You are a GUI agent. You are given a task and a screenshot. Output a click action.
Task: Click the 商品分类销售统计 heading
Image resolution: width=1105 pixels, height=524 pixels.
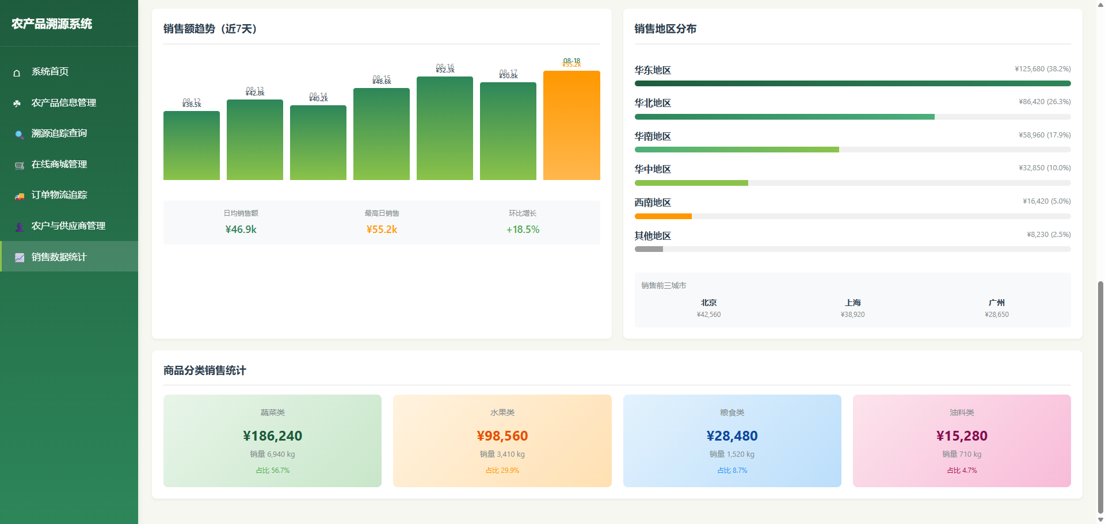click(205, 370)
